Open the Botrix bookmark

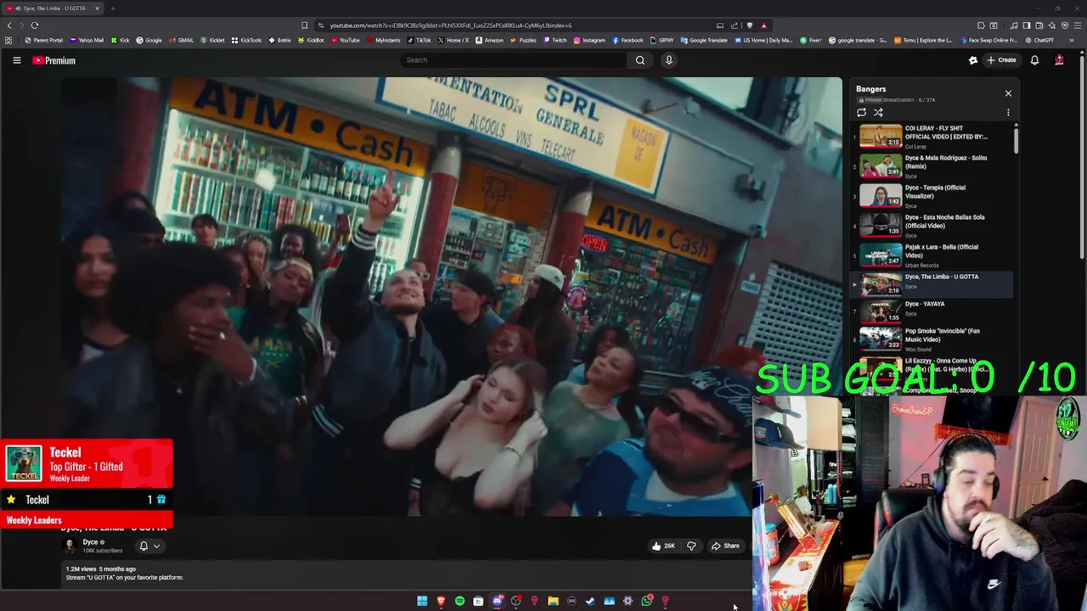click(279, 40)
